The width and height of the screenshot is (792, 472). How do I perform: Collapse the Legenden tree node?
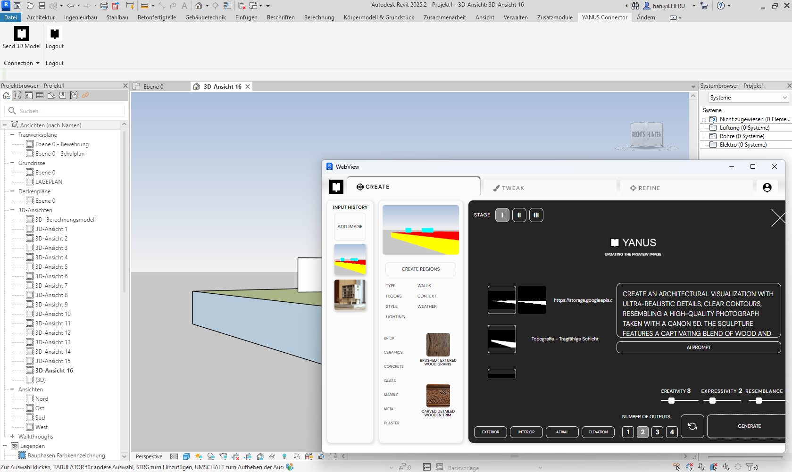[5, 446]
